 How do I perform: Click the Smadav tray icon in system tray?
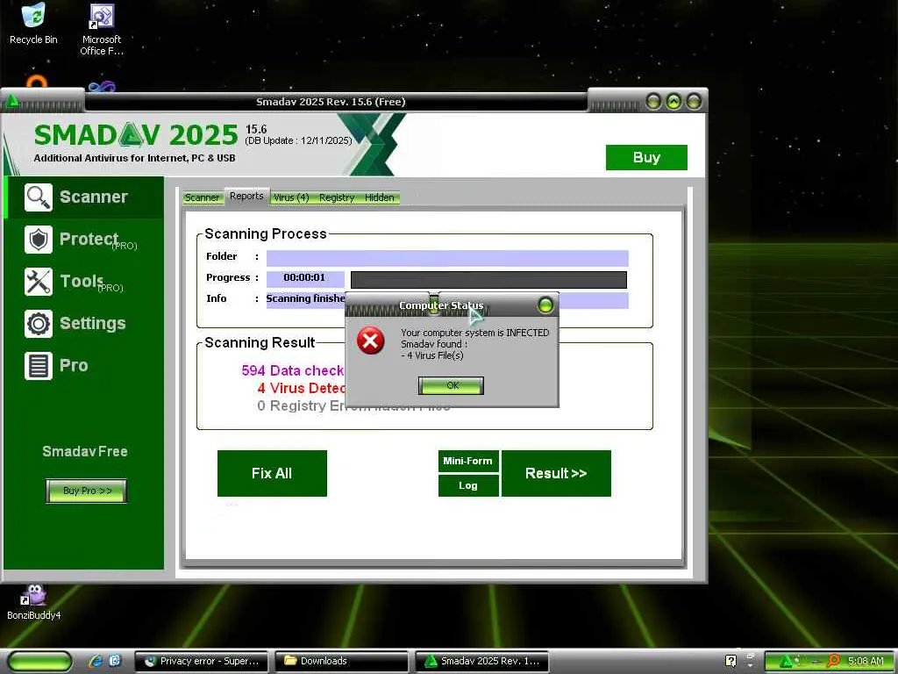click(x=787, y=661)
